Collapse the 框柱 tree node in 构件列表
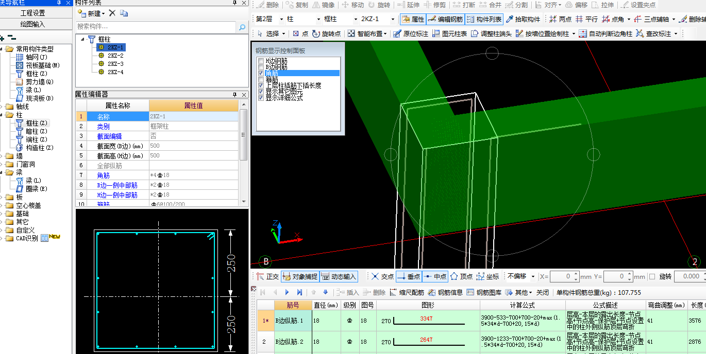706x354 pixels. (83, 39)
